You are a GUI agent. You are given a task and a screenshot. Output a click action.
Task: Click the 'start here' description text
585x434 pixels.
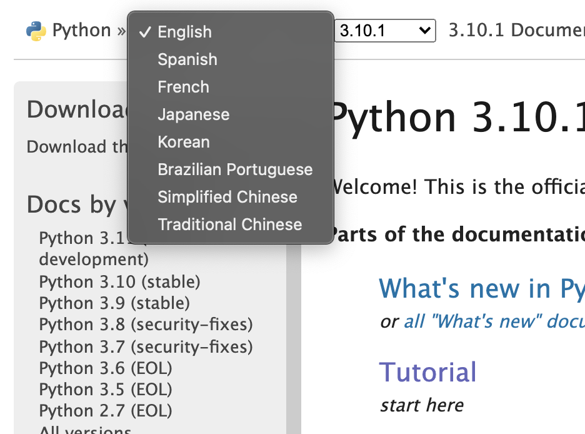coord(422,405)
